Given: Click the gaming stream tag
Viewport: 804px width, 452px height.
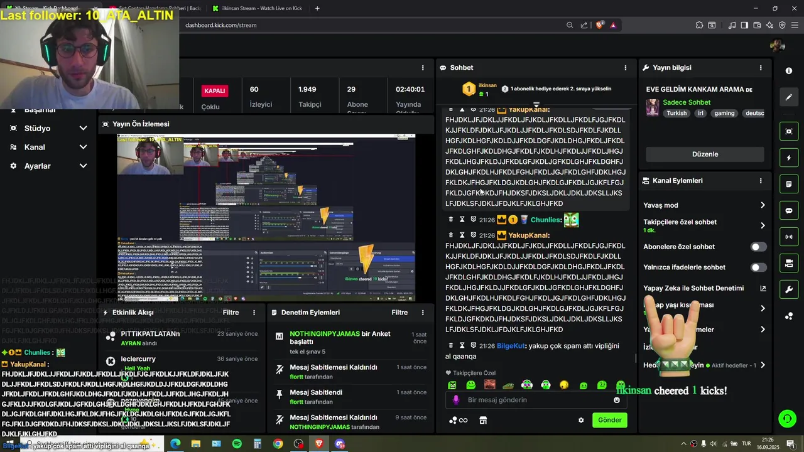Looking at the screenshot, I should 724,114.
